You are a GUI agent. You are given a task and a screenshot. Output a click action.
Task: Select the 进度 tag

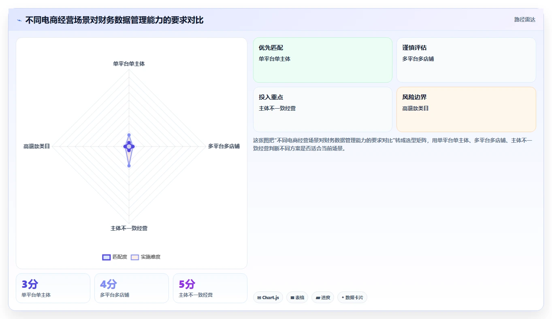coord(323,298)
